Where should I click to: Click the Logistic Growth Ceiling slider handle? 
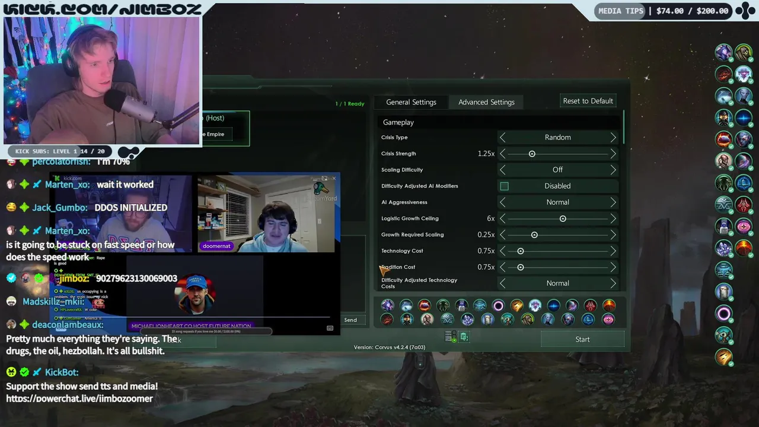[x=563, y=219]
